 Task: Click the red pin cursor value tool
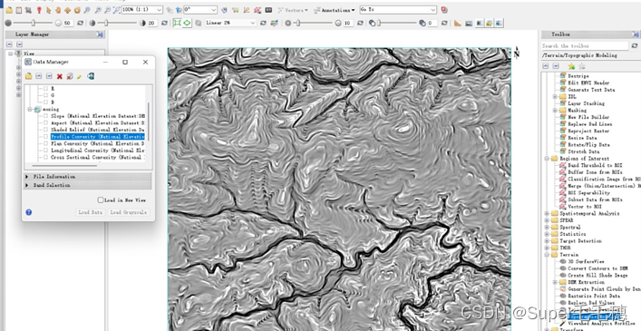(39, 10)
